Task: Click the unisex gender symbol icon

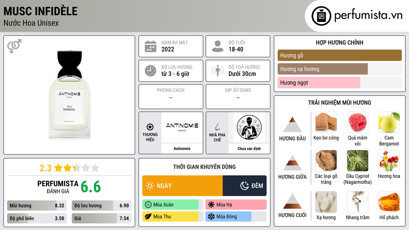Action: (14, 46)
